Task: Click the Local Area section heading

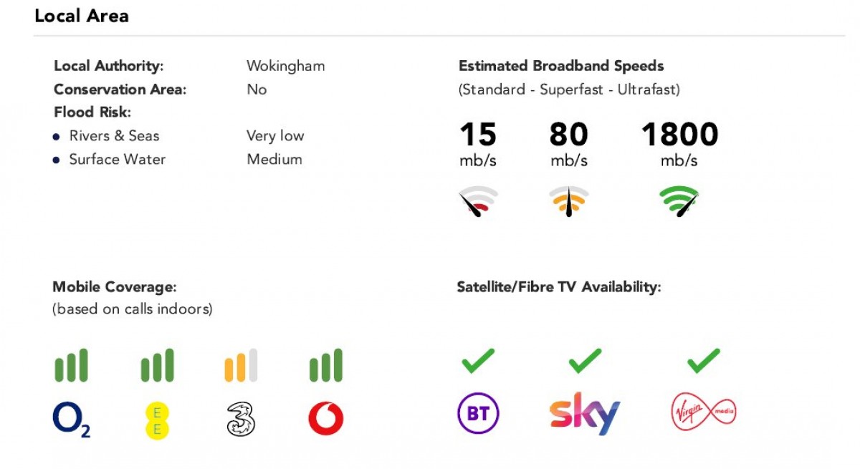Action: 82,16
